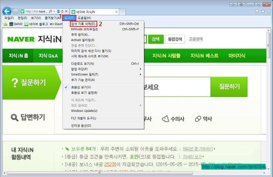
Task: Open the BAND bookmark
Action: [16, 24]
